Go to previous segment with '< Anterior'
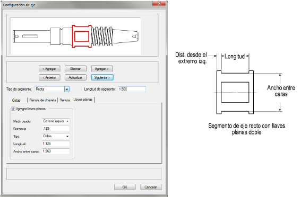The height and width of the screenshot is (197, 301). (x=49, y=77)
